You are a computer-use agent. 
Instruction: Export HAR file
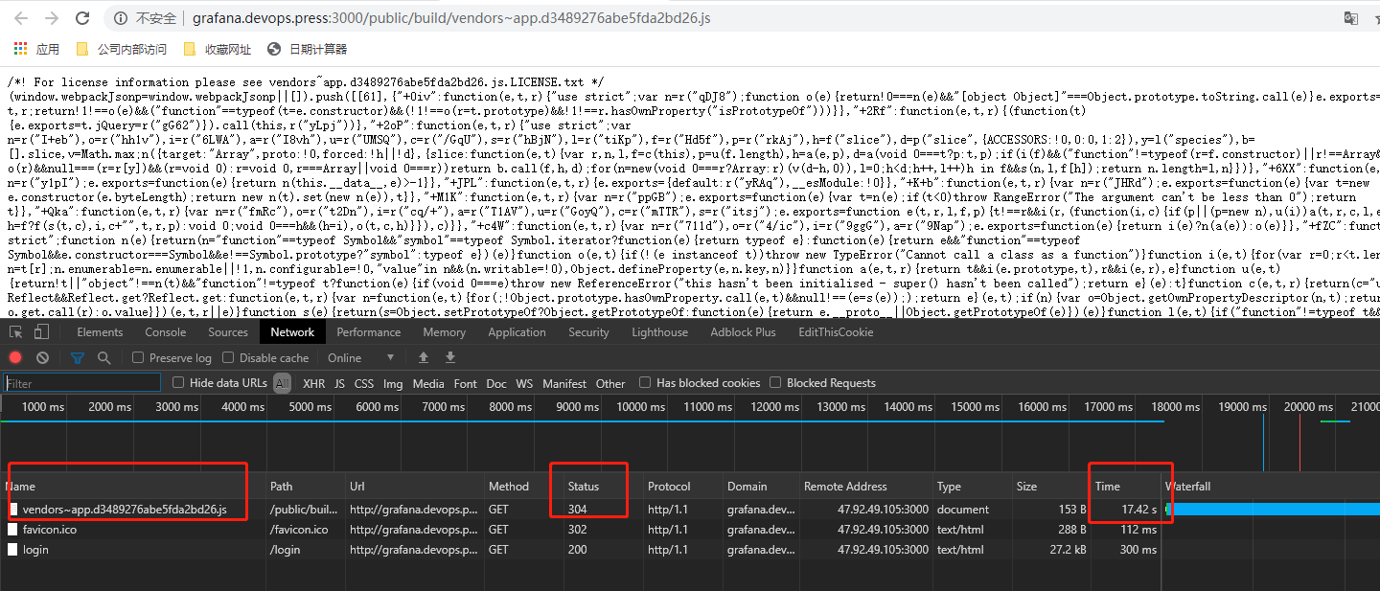click(449, 356)
